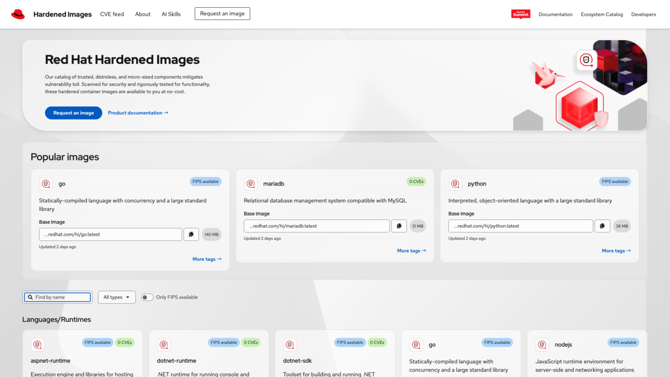Click the search magnifier icon
Screen dimensions: 670x377
[30, 297]
